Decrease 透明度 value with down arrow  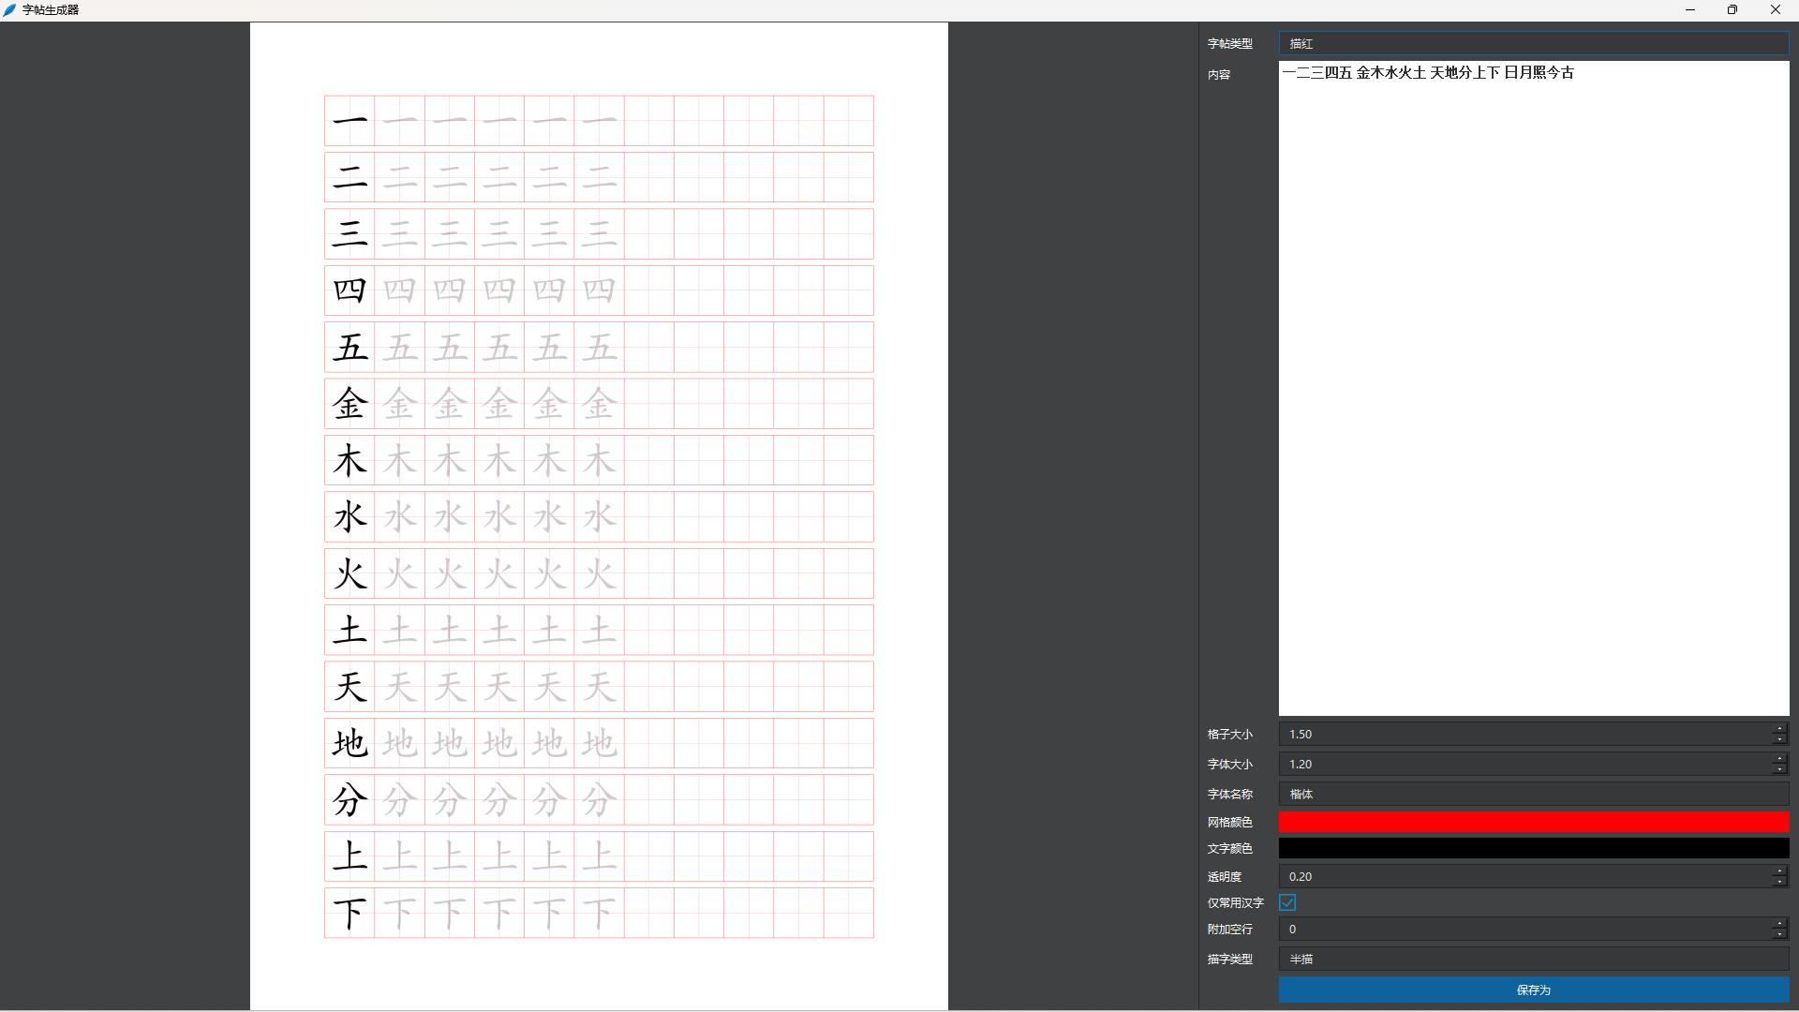pyautogui.click(x=1779, y=882)
